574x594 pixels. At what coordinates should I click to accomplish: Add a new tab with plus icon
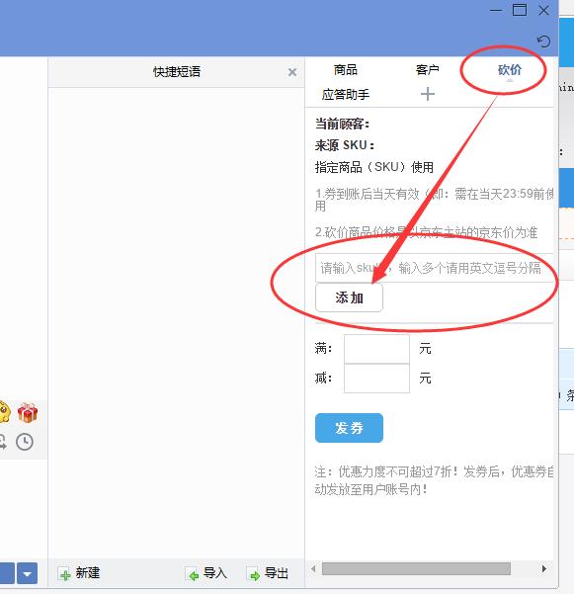(x=428, y=94)
